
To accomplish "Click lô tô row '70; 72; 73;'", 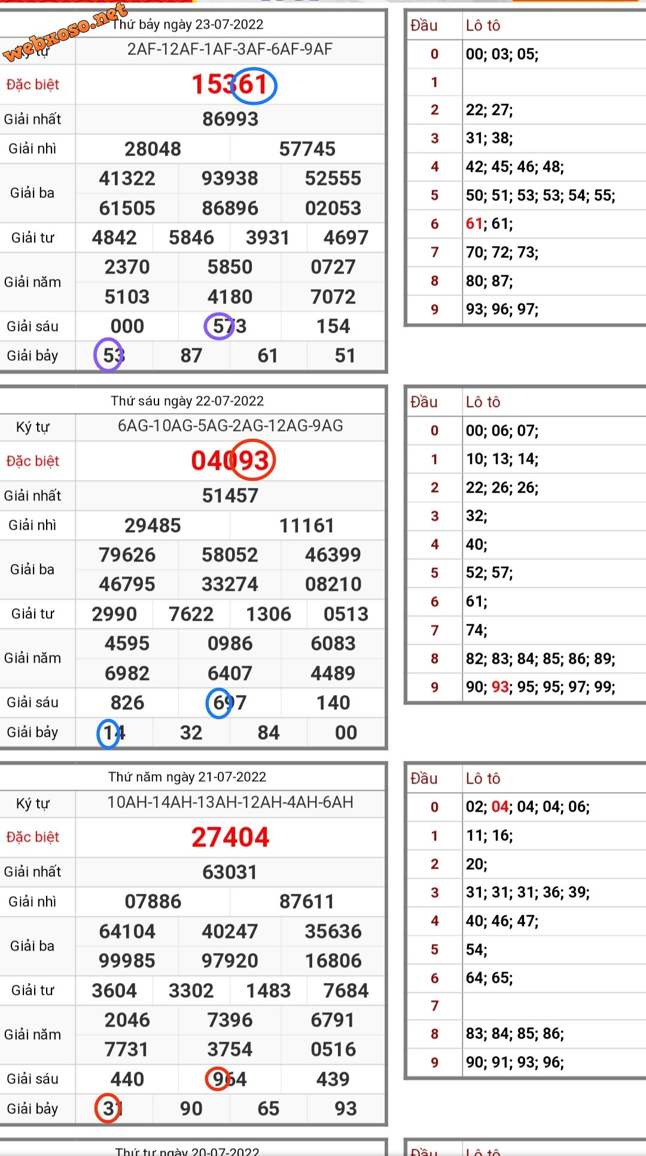I will 502,253.
